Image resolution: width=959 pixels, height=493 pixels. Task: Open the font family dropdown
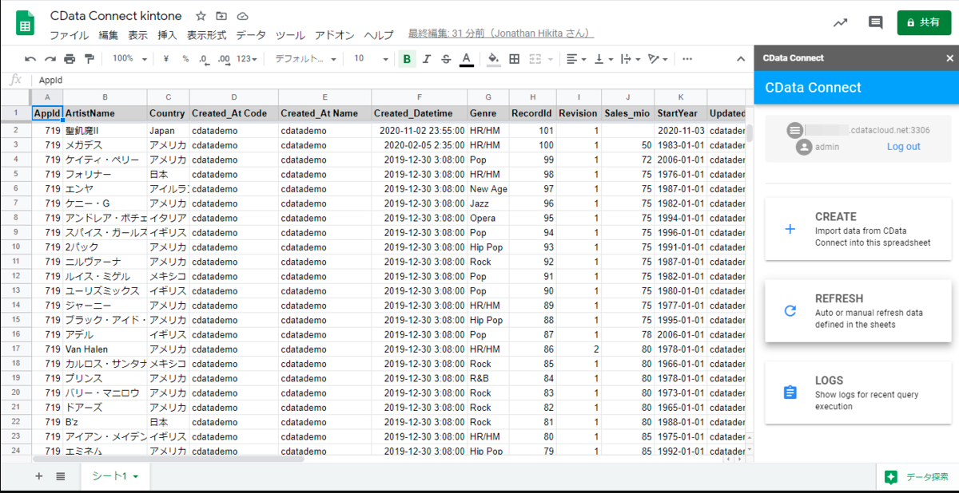tap(305, 59)
